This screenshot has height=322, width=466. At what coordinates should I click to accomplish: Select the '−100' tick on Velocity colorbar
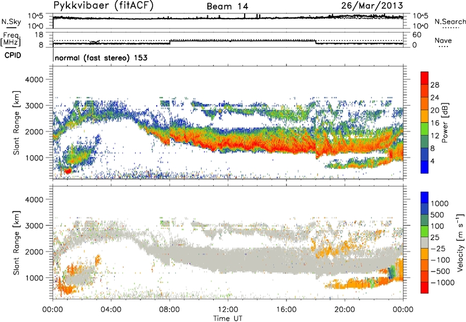pyautogui.click(x=440, y=260)
